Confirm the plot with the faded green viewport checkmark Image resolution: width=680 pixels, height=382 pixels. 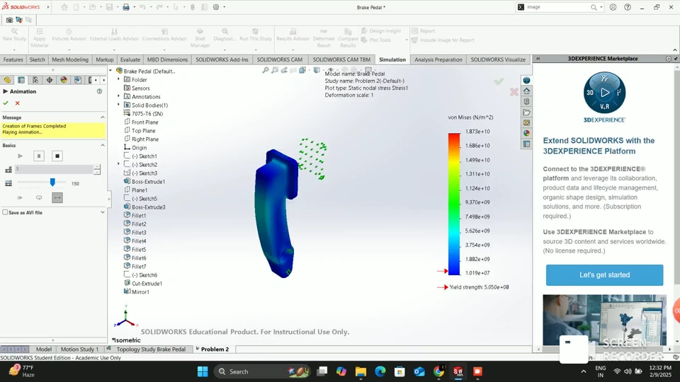pyautogui.click(x=499, y=81)
